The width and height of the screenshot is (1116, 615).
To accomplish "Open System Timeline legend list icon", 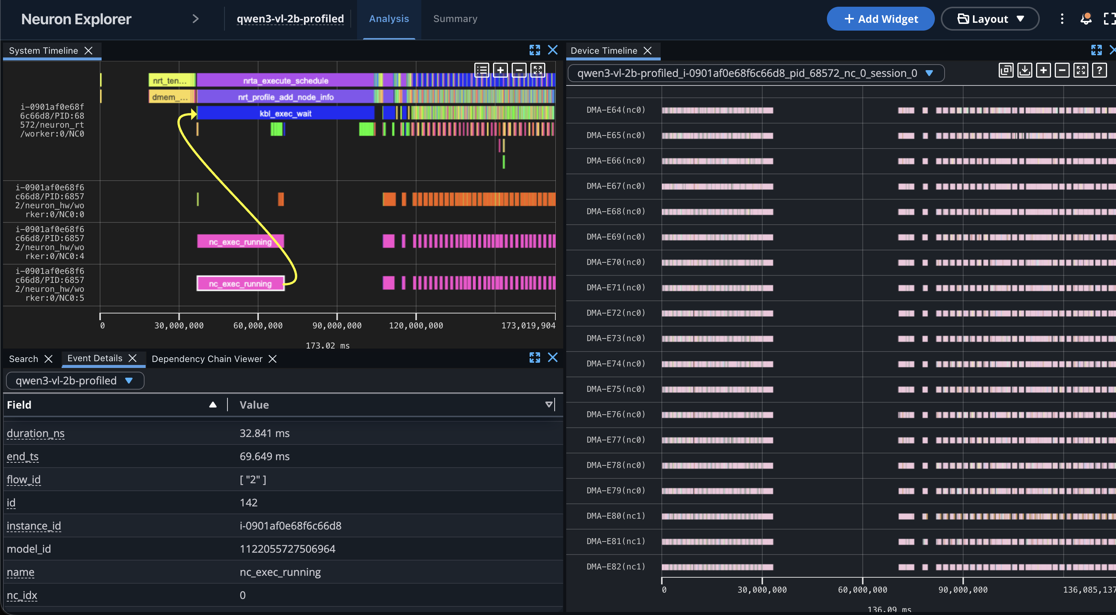I will point(482,70).
